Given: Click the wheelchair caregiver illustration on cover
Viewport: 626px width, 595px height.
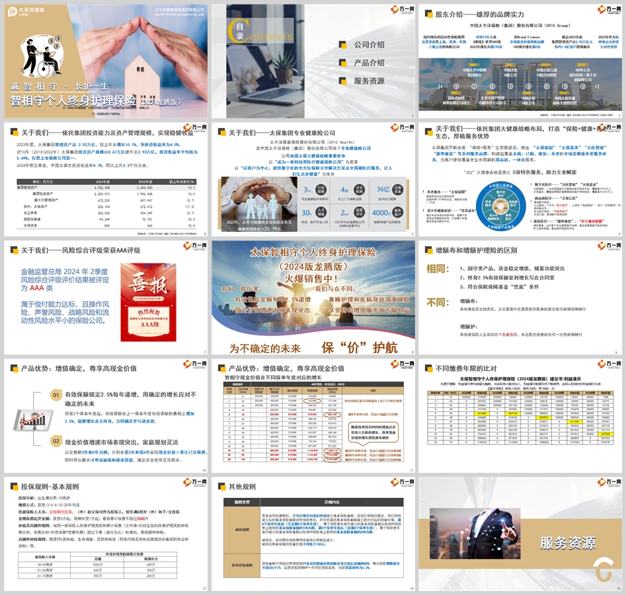Looking at the screenshot, I should (x=43, y=57).
